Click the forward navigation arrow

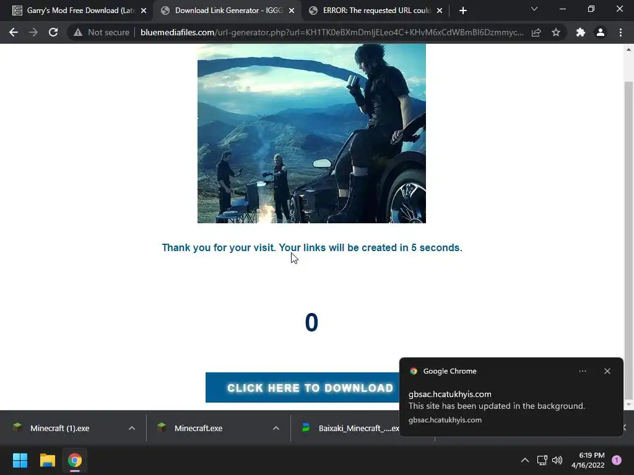(x=33, y=32)
